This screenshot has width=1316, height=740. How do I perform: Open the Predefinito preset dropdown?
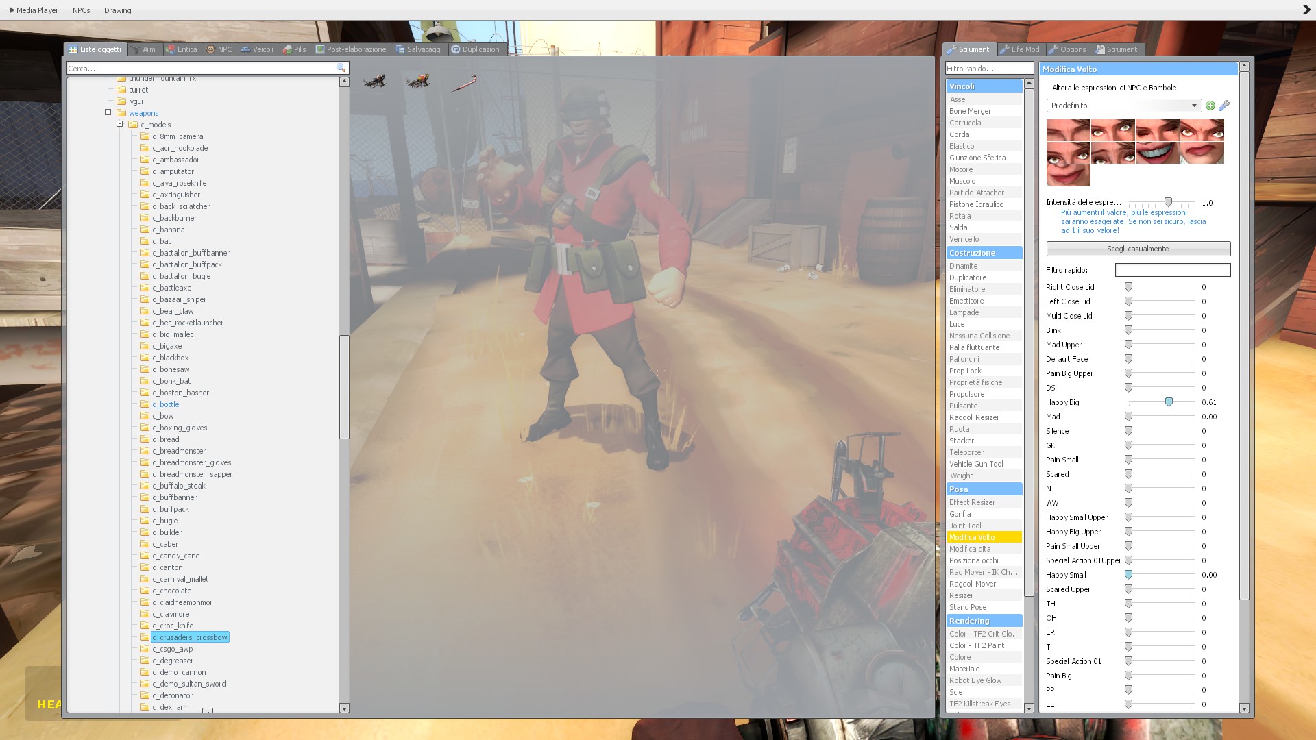(x=1123, y=106)
